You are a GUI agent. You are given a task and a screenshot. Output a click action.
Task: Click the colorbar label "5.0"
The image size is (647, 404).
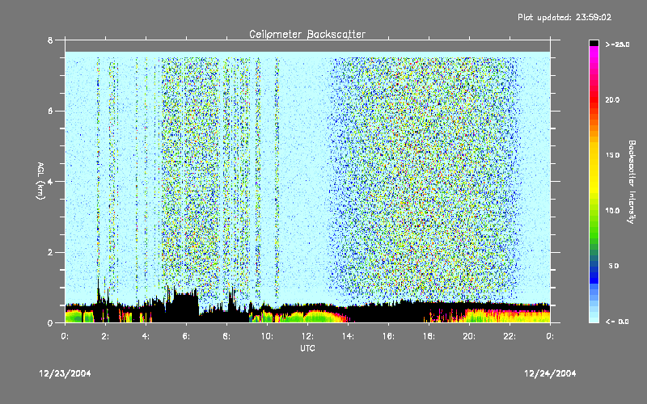point(614,267)
